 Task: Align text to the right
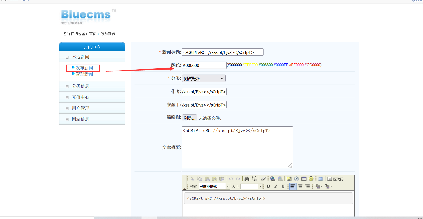click(x=307, y=186)
